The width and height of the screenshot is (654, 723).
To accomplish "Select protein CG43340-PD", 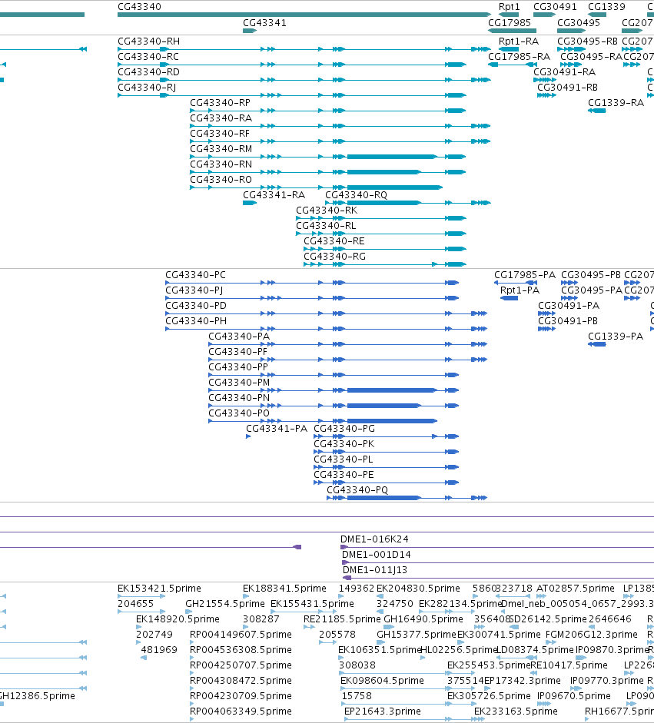I will 196,306.
